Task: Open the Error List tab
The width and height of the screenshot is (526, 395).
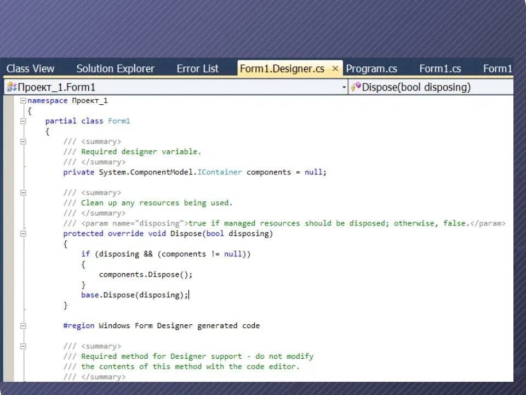Action: (x=198, y=69)
